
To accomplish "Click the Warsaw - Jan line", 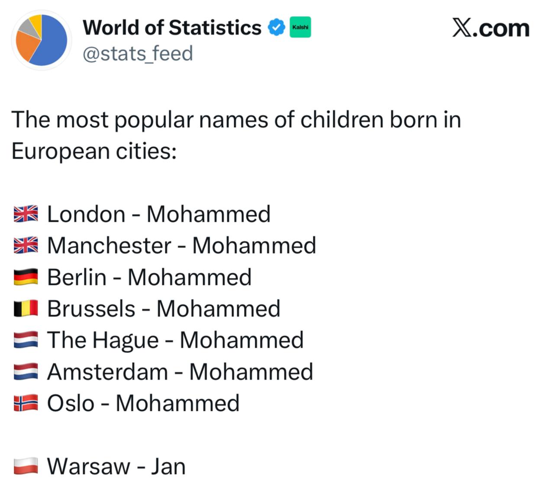I will pos(116,467).
